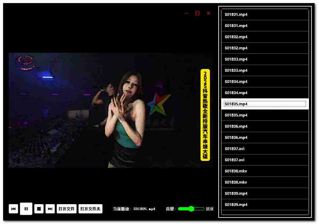318x224 pixels.
Task: Maximize the player with the red square icon
Action: 197,13
